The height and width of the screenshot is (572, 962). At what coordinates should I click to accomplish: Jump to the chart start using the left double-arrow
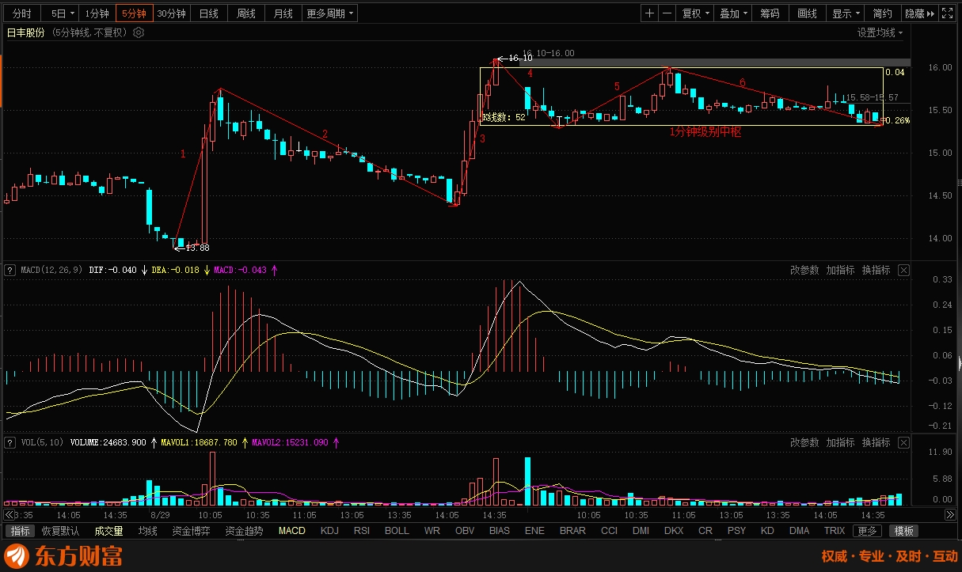click(x=8, y=515)
